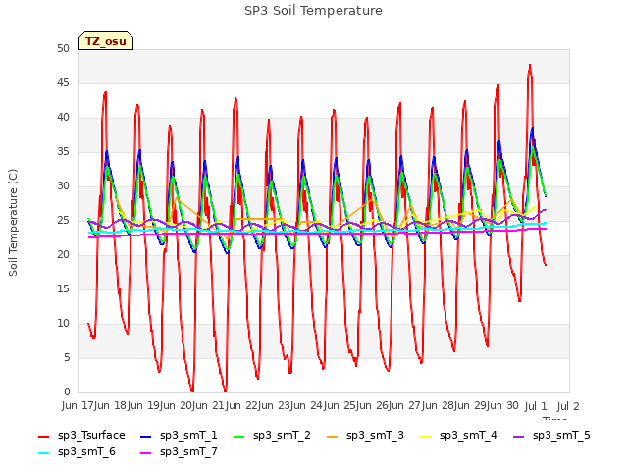This screenshot has width=628, height=471.
Task: Click the cyan sp3_smT_6 legend swatch
Action: click(x=43, y=453)
